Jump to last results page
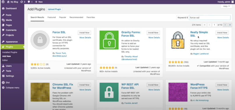 230,25
